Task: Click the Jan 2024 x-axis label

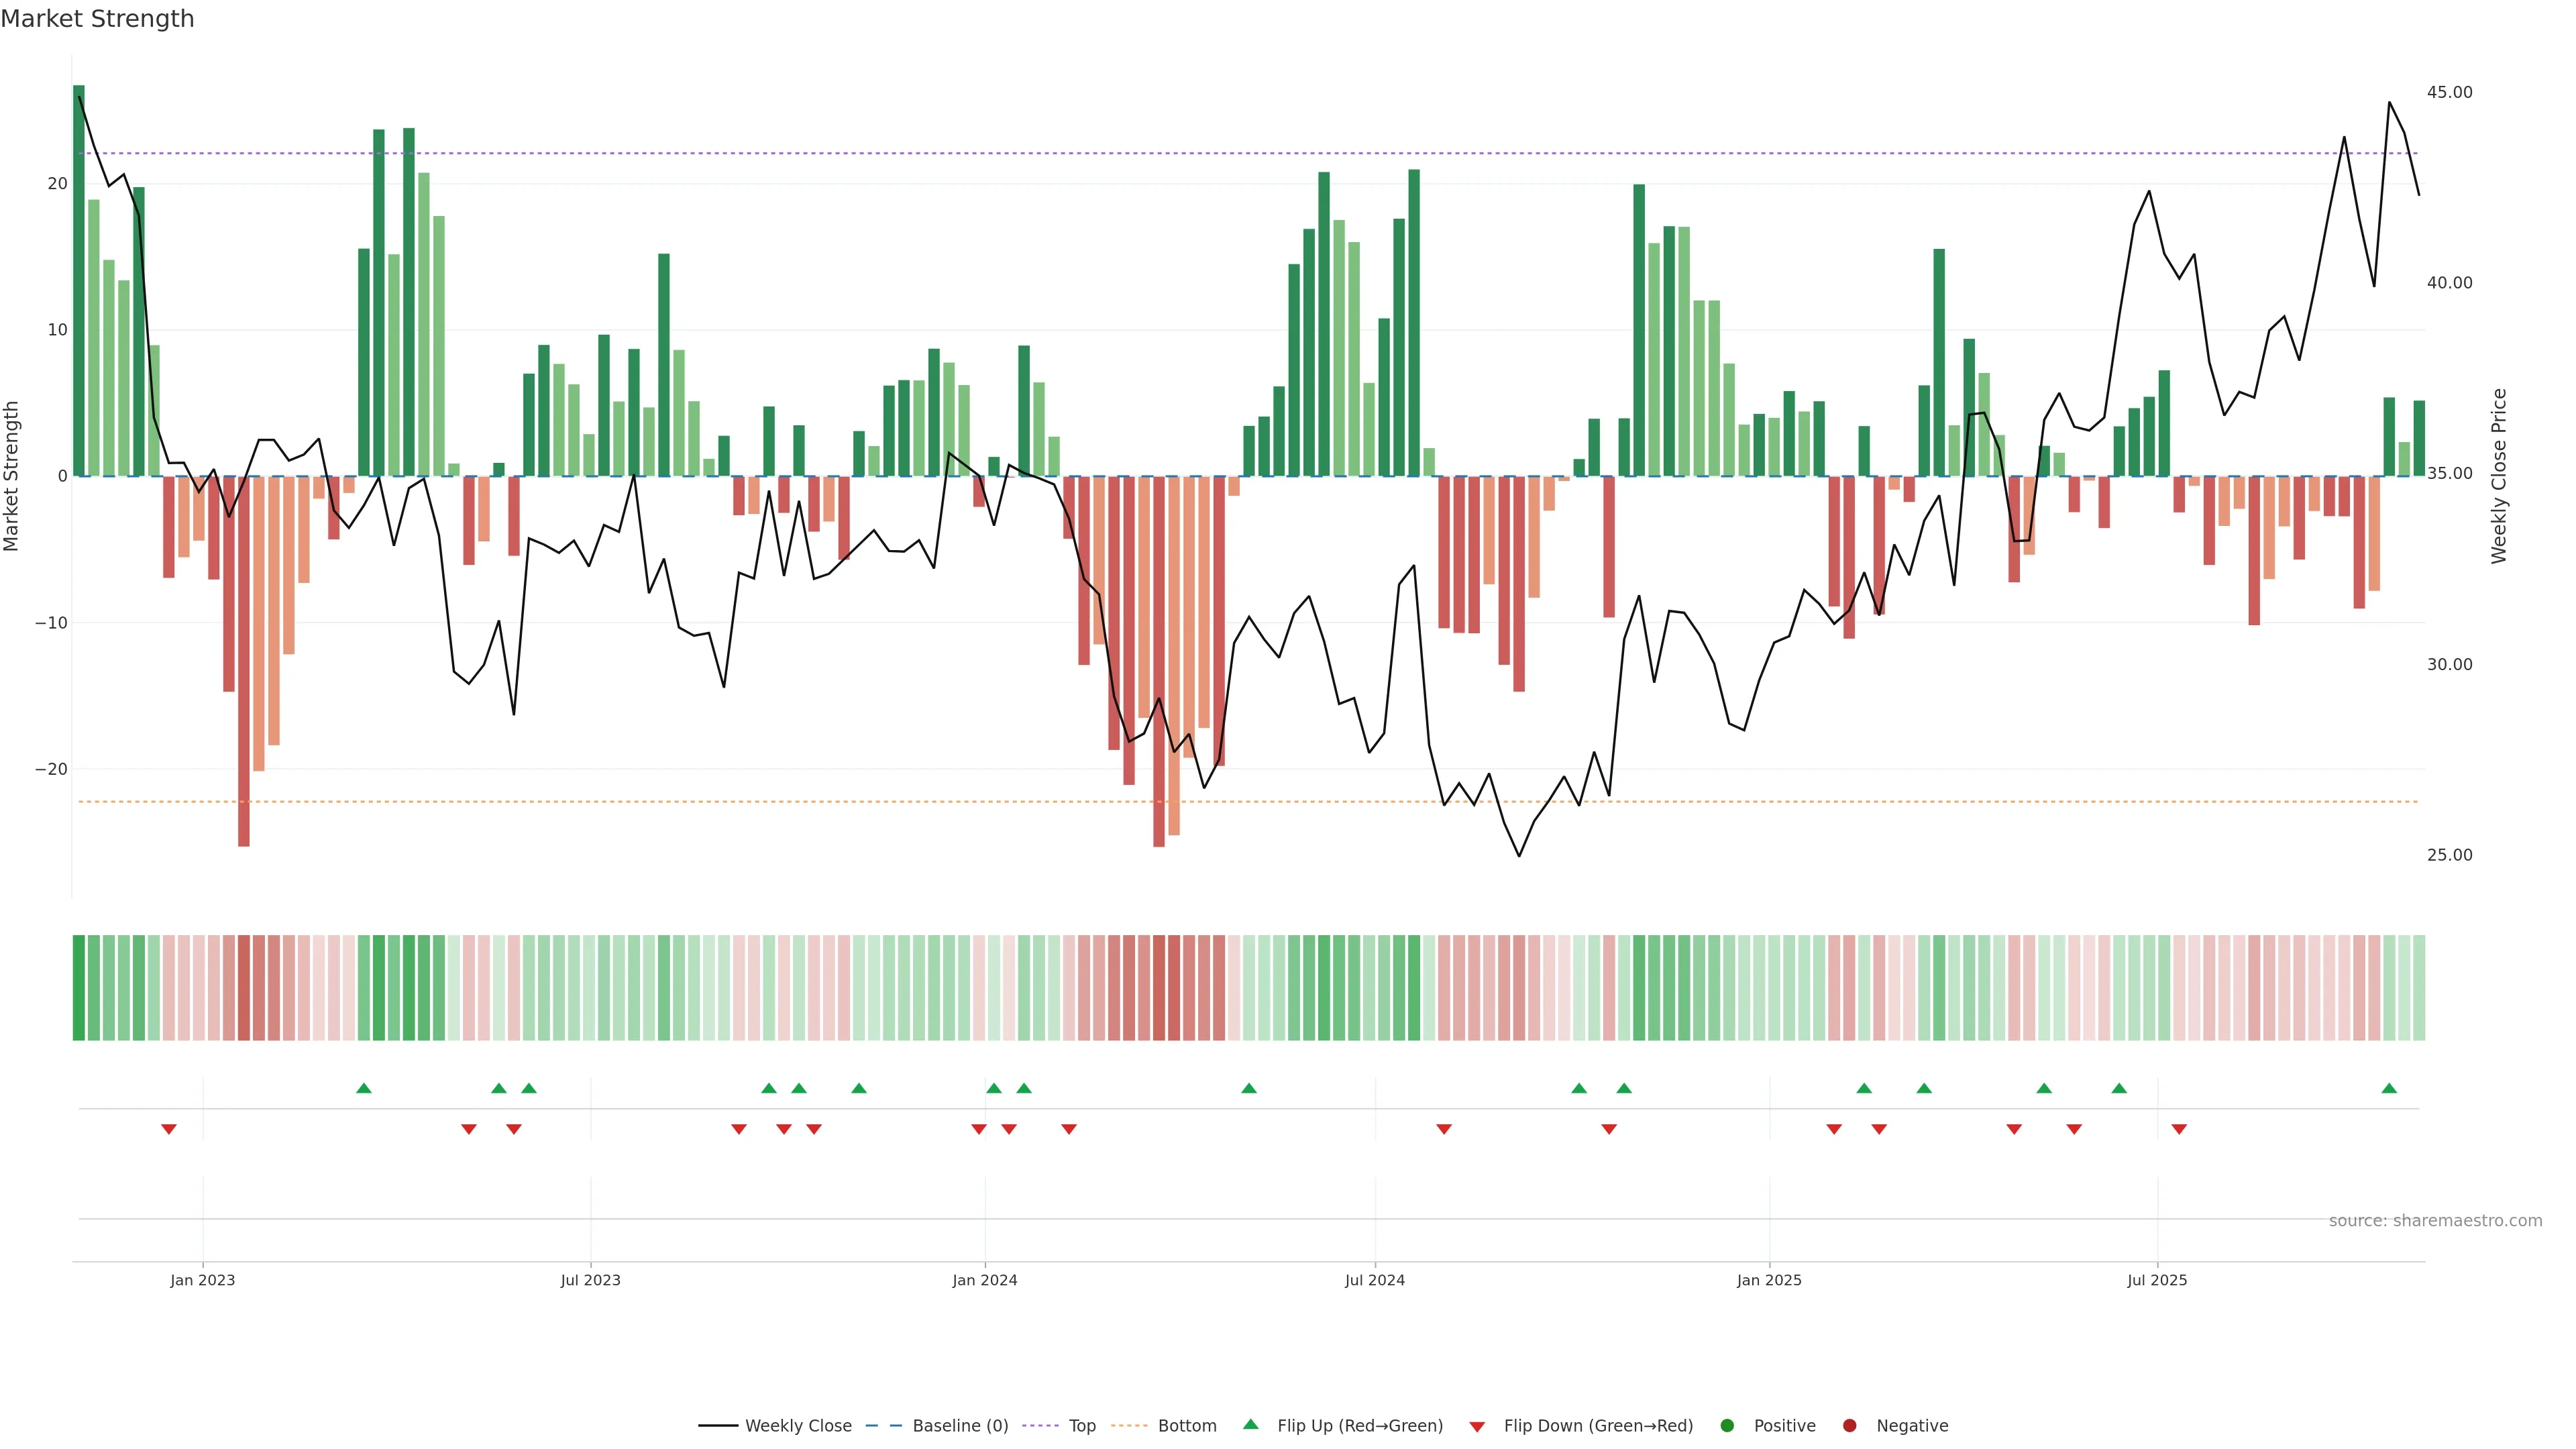Action: point(984,1280)
